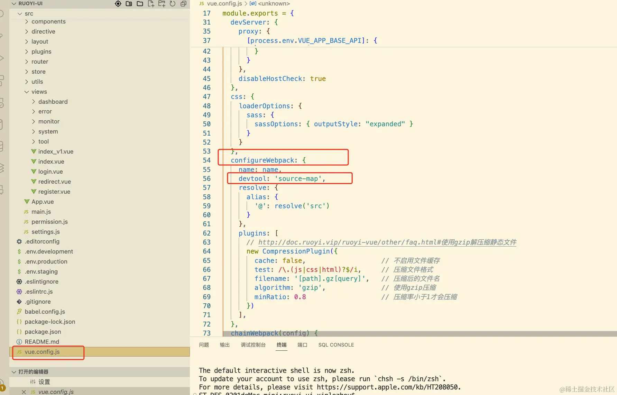Open the 调试控制台 debug console tab
Viewport: 617px width, 395px height.
253,345
